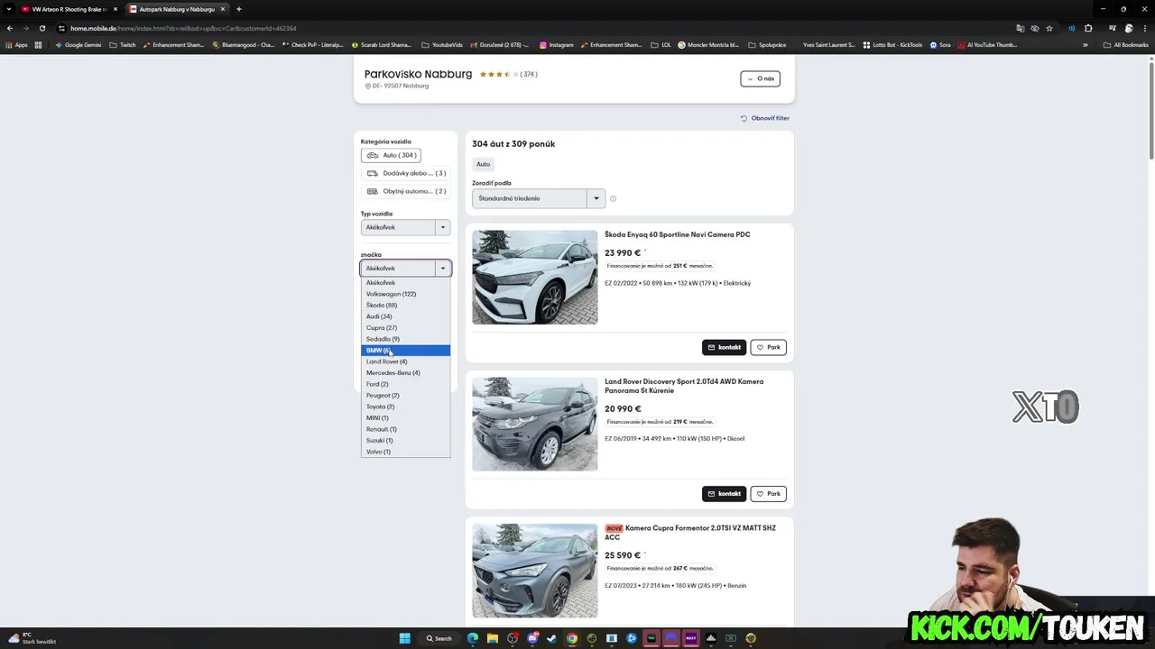The width and height of the screenshot is (1155, 649).
Task: Remove the Auto filter chip
Action: [483, 164]
